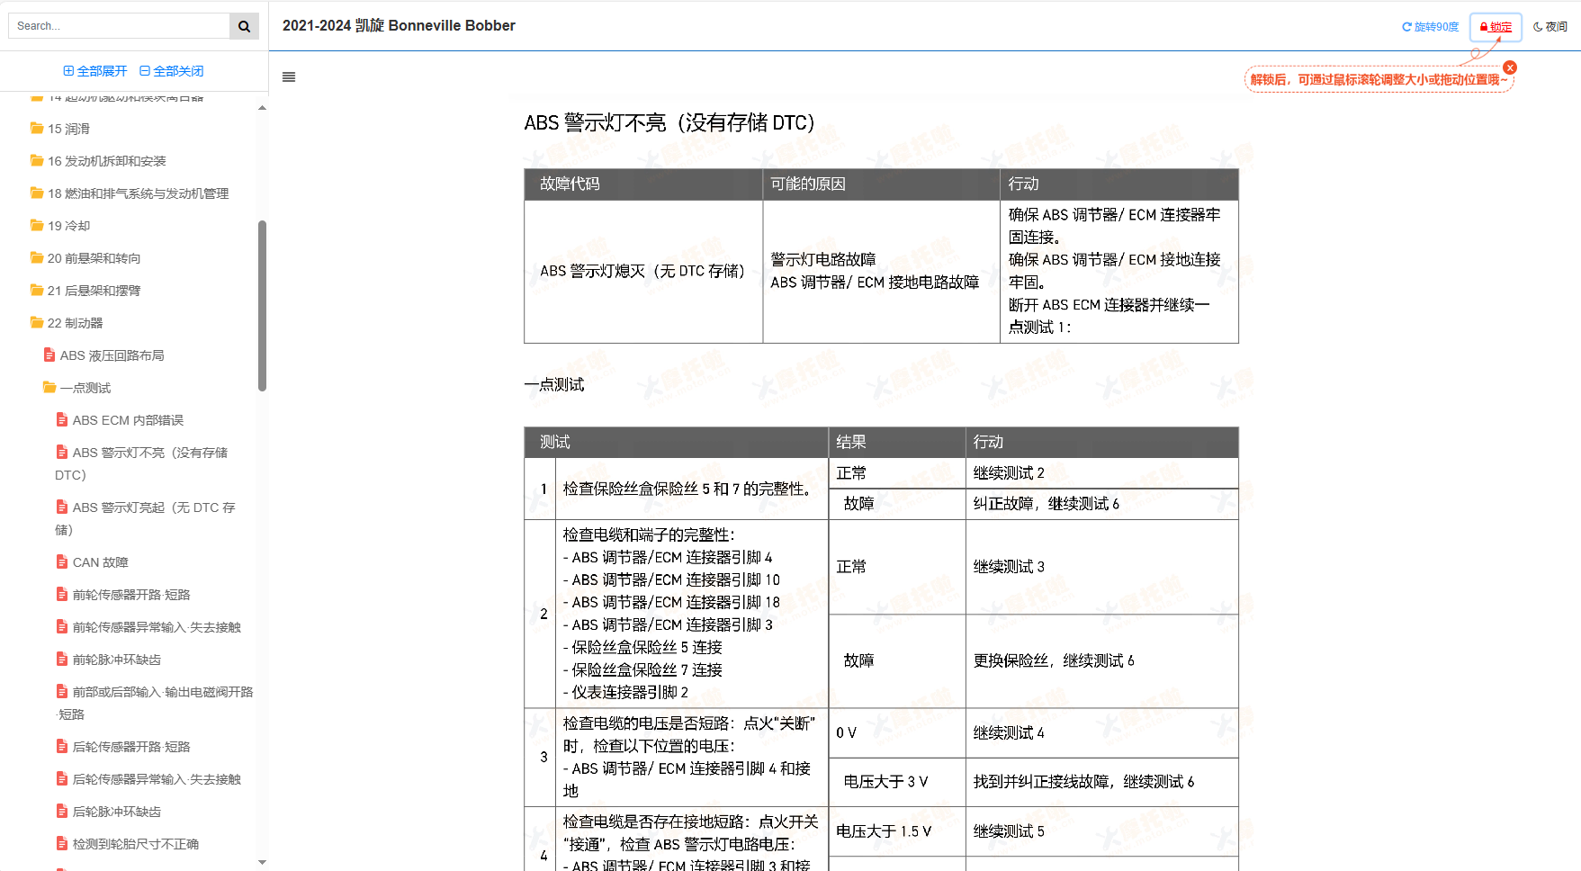Click the sidebar vertical scrollbar thumb
This screenshot has height=871, width=1581.
pyautogui.click(x=262, y=306)
